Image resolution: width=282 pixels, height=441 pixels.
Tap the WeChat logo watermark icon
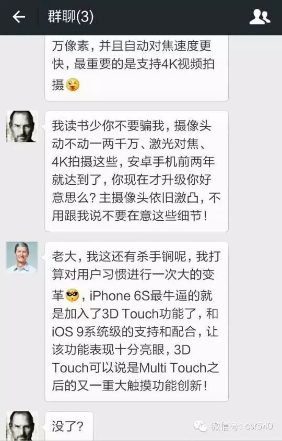point(201,426)
